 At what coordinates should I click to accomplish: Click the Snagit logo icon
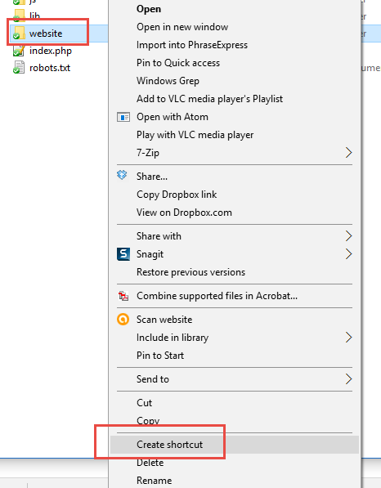tap(123, 254)
